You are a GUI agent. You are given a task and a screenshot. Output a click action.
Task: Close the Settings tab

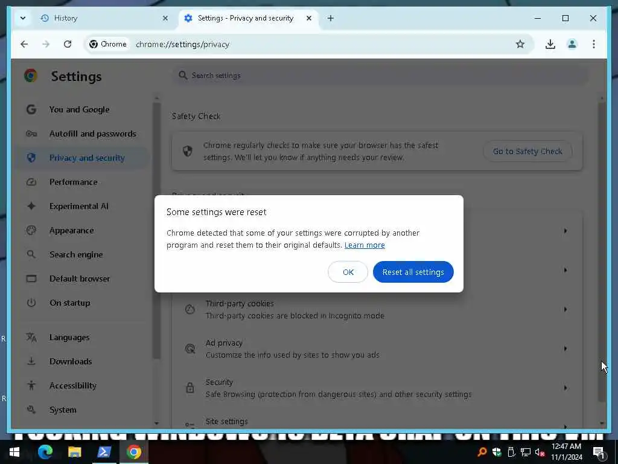[309, 18]
